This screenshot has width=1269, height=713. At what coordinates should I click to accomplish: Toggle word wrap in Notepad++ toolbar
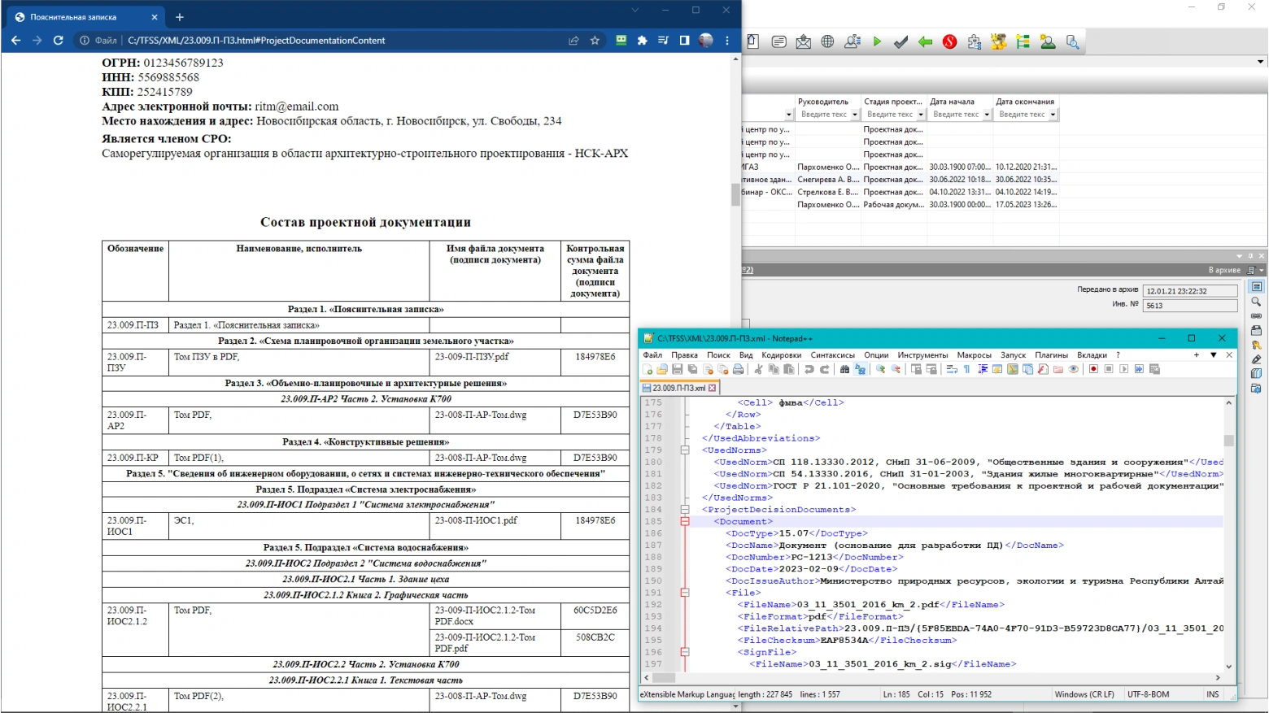click(951, 369)
